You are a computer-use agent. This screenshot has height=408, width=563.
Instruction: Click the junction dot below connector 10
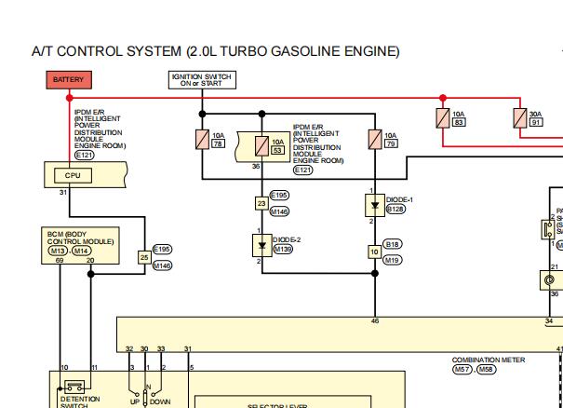click(x=375, y=273)
